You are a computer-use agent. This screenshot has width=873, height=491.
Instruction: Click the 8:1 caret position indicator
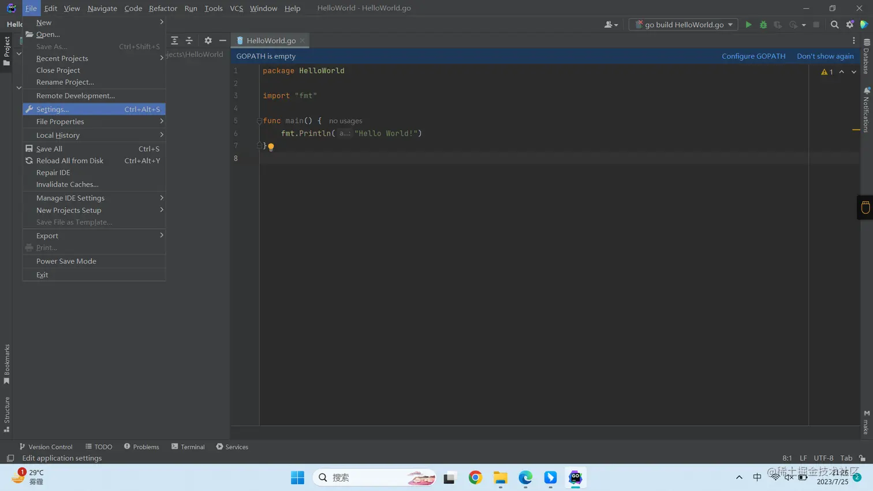click(x=787, y=458)
